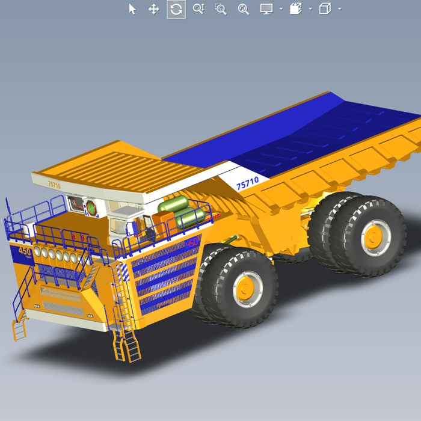Viewport: 421px width, 421px height.
Task: Click the green gas cylinders on the deck
Action: (182, 212)
